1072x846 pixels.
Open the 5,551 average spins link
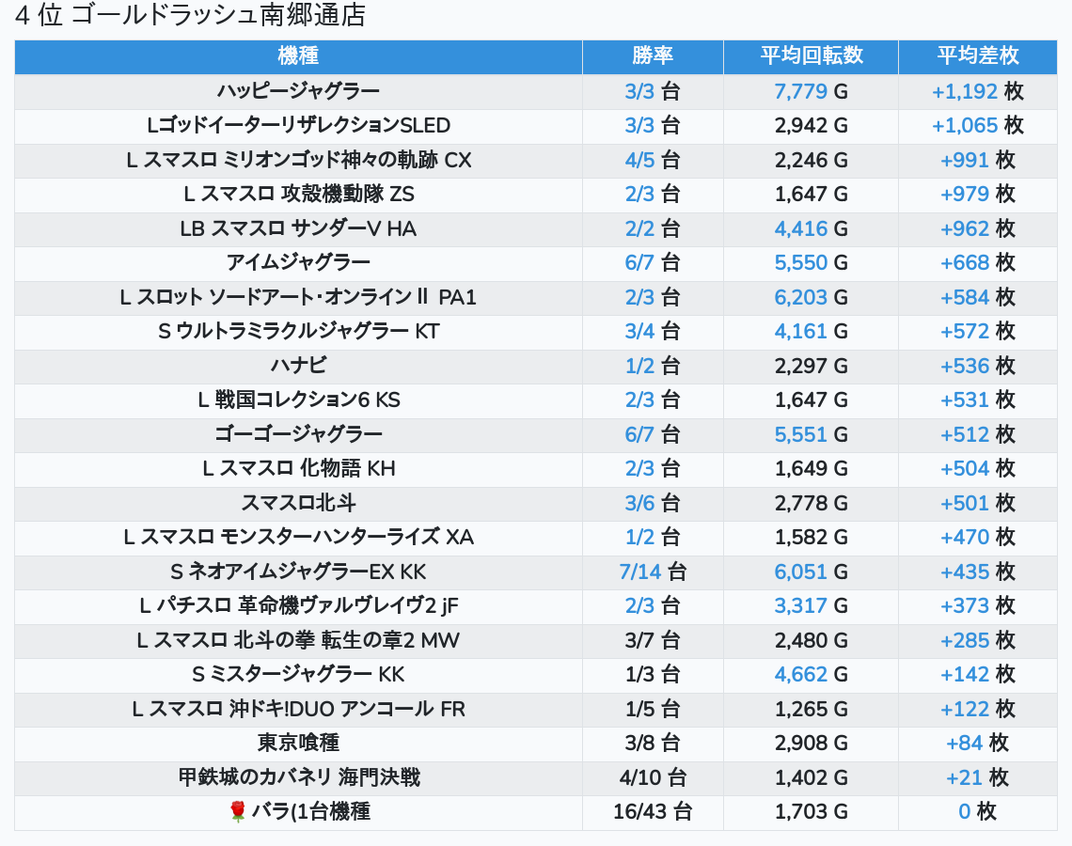(800, 434)
